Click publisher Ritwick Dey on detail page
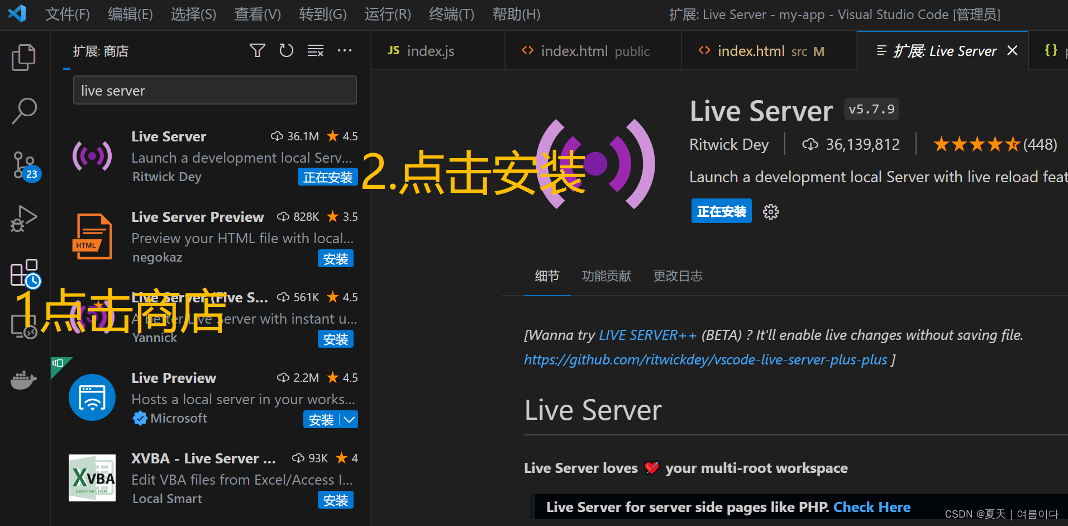This screenshot has width=1068, height=526. coord(729,145)
